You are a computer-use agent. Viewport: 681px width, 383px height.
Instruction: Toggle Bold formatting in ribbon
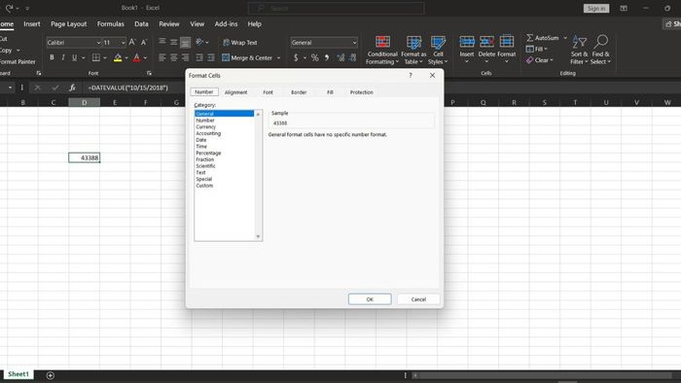52,57
